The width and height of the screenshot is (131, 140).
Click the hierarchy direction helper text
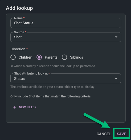53,66
